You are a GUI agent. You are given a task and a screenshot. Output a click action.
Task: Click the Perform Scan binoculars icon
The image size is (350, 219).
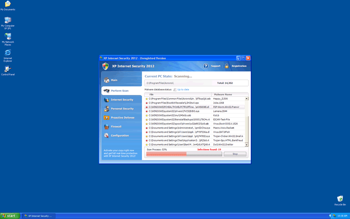click(107, 91)
